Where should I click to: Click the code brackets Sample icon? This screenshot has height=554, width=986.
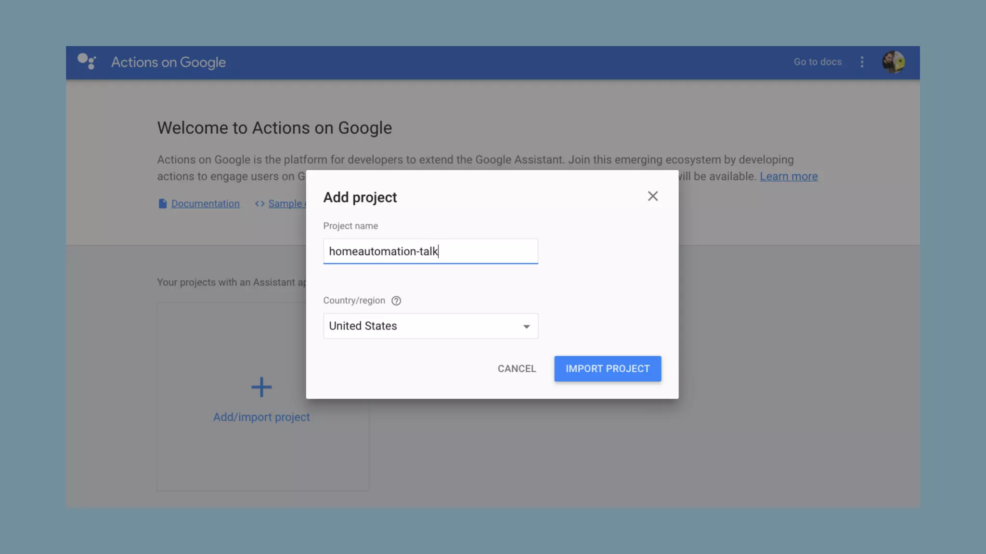(x=260, y=204)
